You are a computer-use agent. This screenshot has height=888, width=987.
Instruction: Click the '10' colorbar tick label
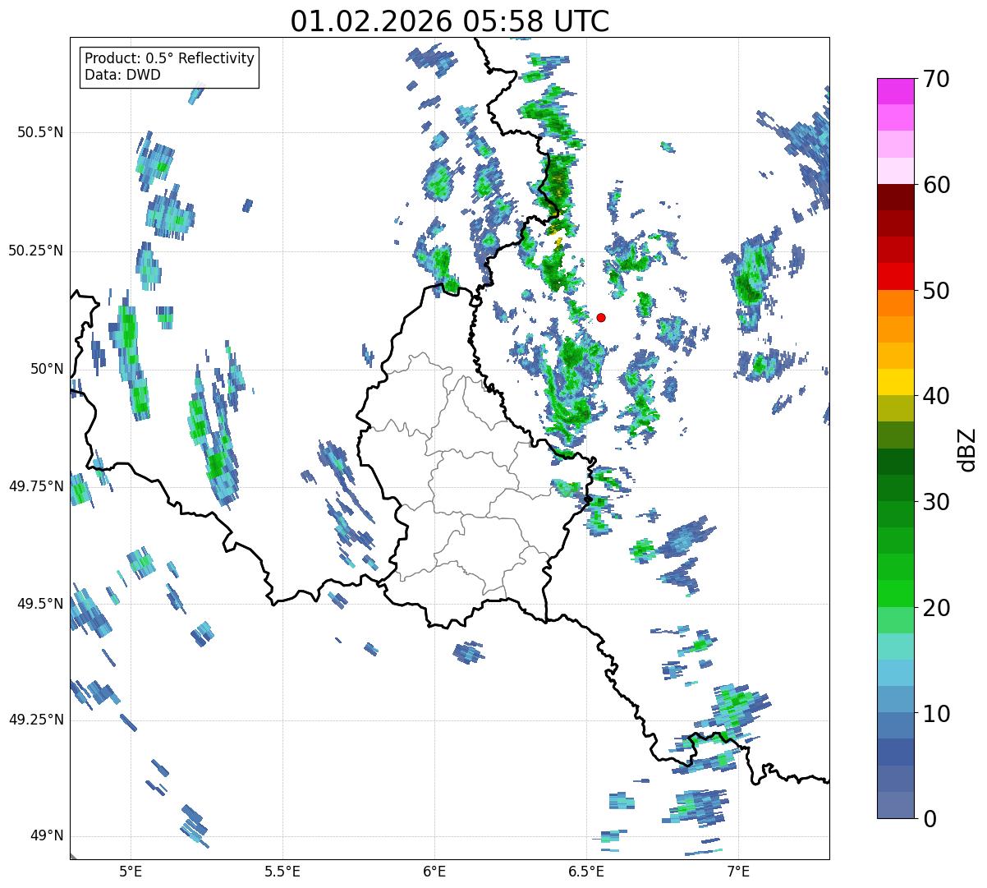[x=936, y=714]
